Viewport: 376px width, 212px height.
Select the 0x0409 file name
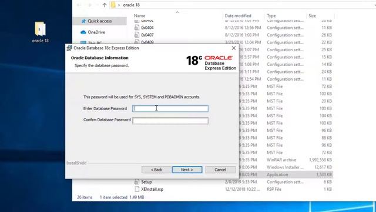(147, 42)
